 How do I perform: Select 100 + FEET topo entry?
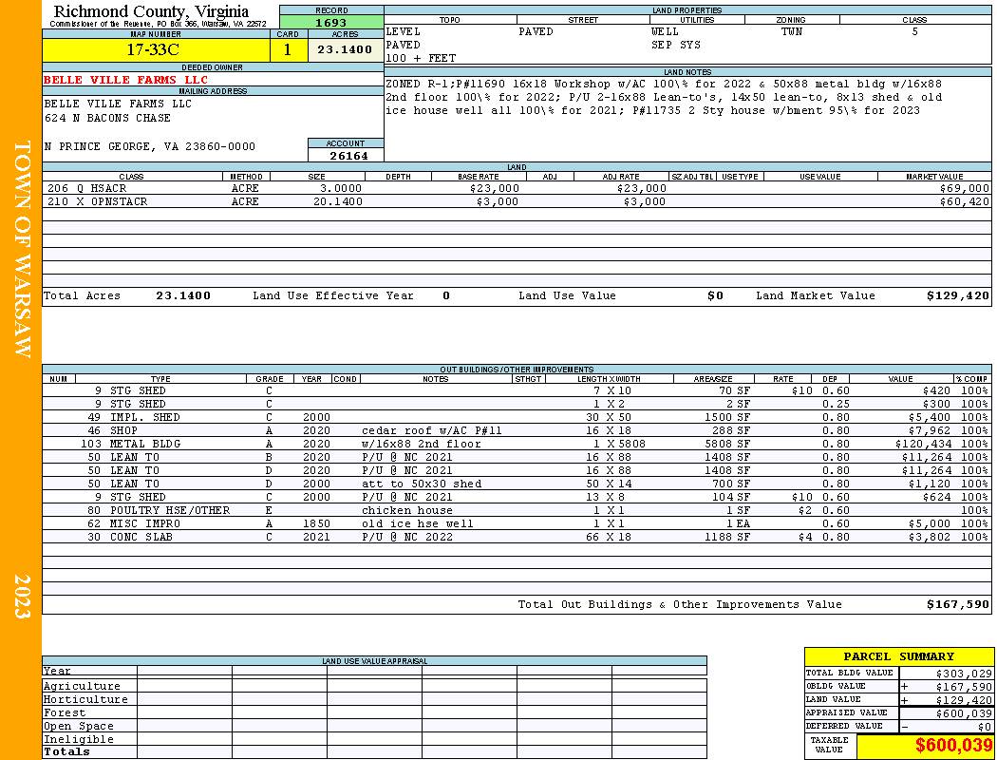(x=421, y=59)
